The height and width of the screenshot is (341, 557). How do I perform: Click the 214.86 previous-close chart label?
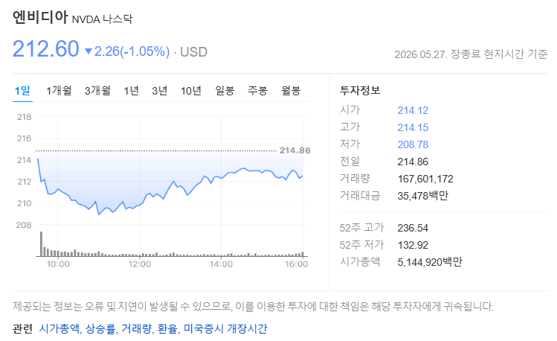click(x=294, y=150)
